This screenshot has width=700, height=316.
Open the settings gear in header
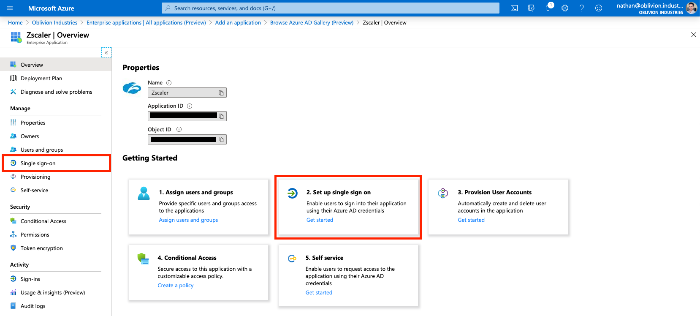565,8
